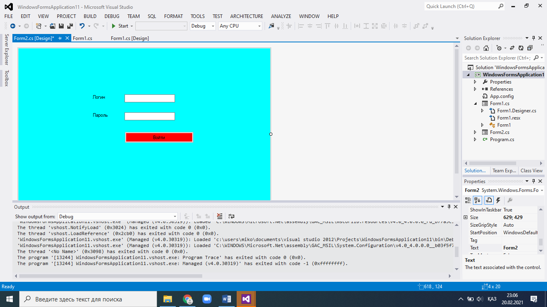Undo the last action in the toolbar

pyautogui.click(x=82, y=26)
